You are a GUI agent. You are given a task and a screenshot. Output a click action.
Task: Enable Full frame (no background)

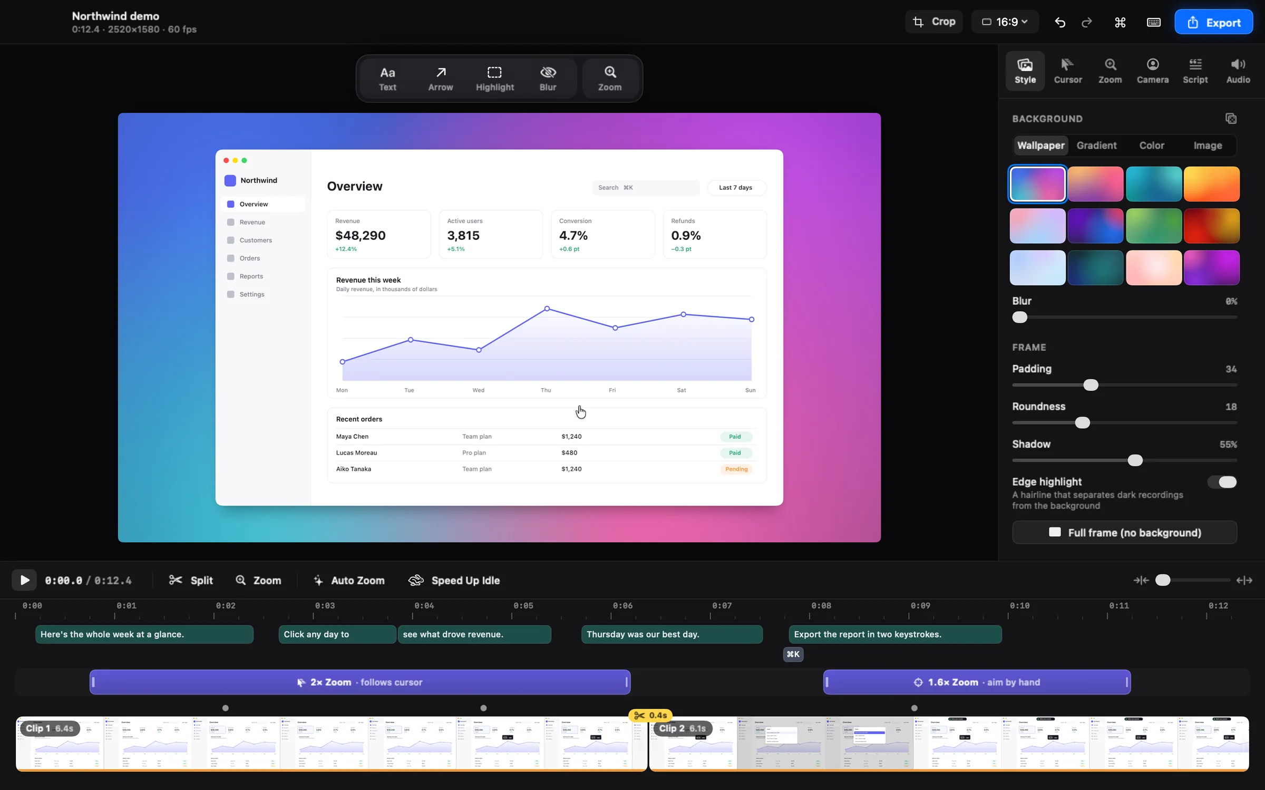point(1124,533)
